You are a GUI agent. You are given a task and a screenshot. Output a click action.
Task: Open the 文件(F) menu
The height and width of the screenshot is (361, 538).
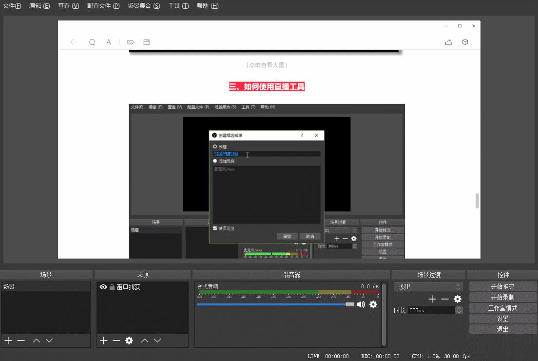(12, 6)
